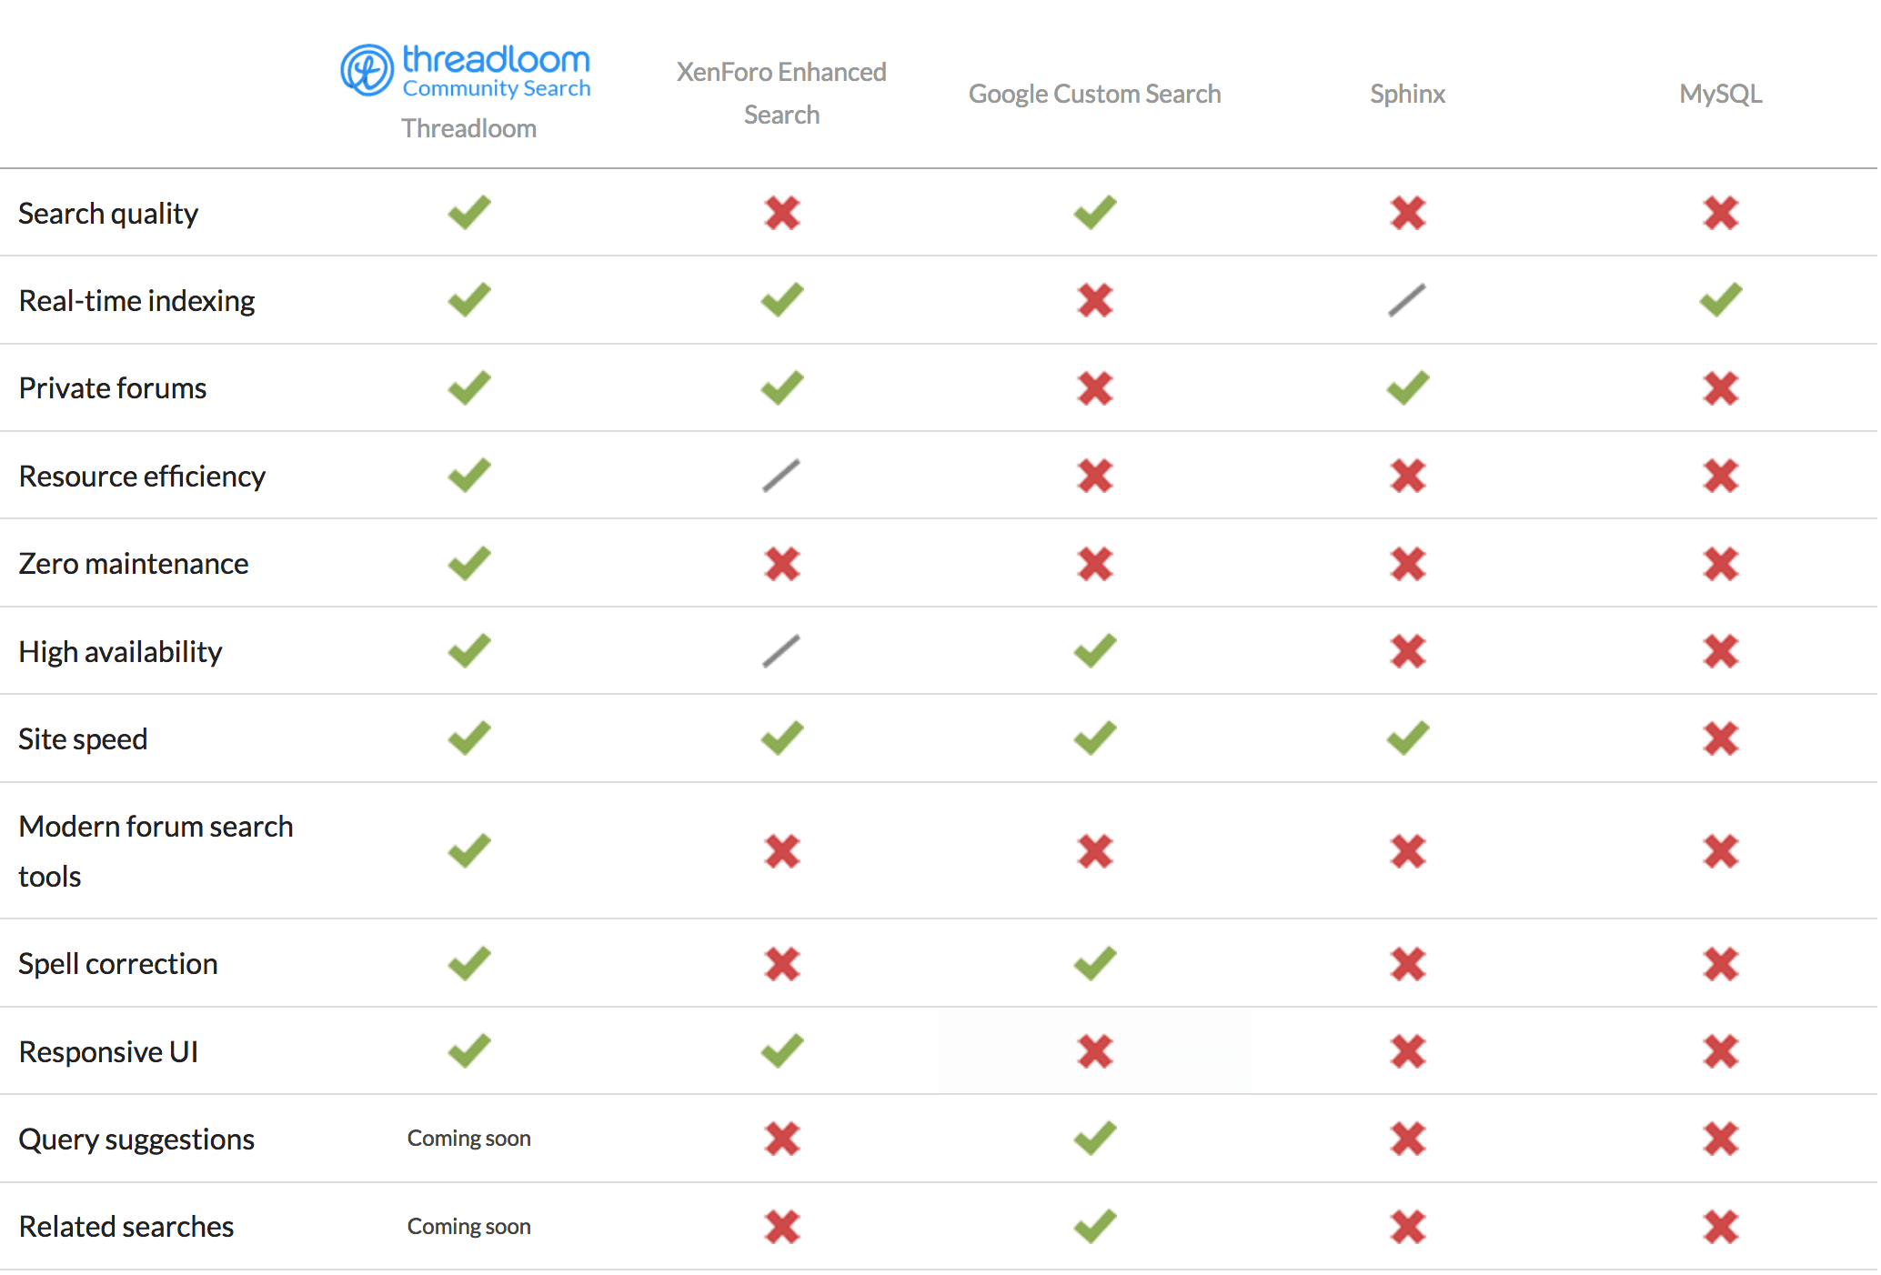The width and height of the screenshot is (1881, 1275).
Task: Click Threadloom's Search quality green checkmark
Action: [x=469, y=213]
